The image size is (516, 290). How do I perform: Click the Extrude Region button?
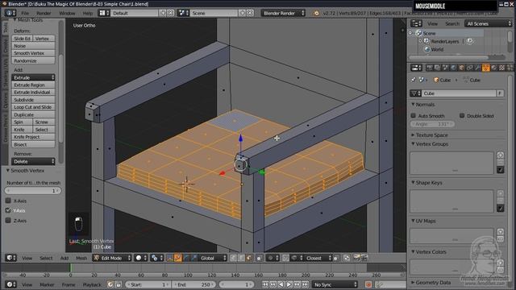[33, 85]
